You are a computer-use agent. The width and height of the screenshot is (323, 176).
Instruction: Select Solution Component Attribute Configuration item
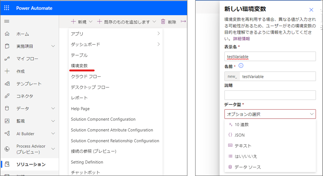pyautogui.click(x=116, y=130)
